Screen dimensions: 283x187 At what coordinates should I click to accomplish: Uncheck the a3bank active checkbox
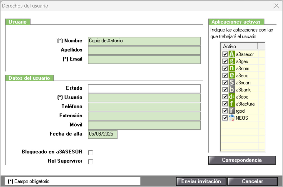click(225, 90)
